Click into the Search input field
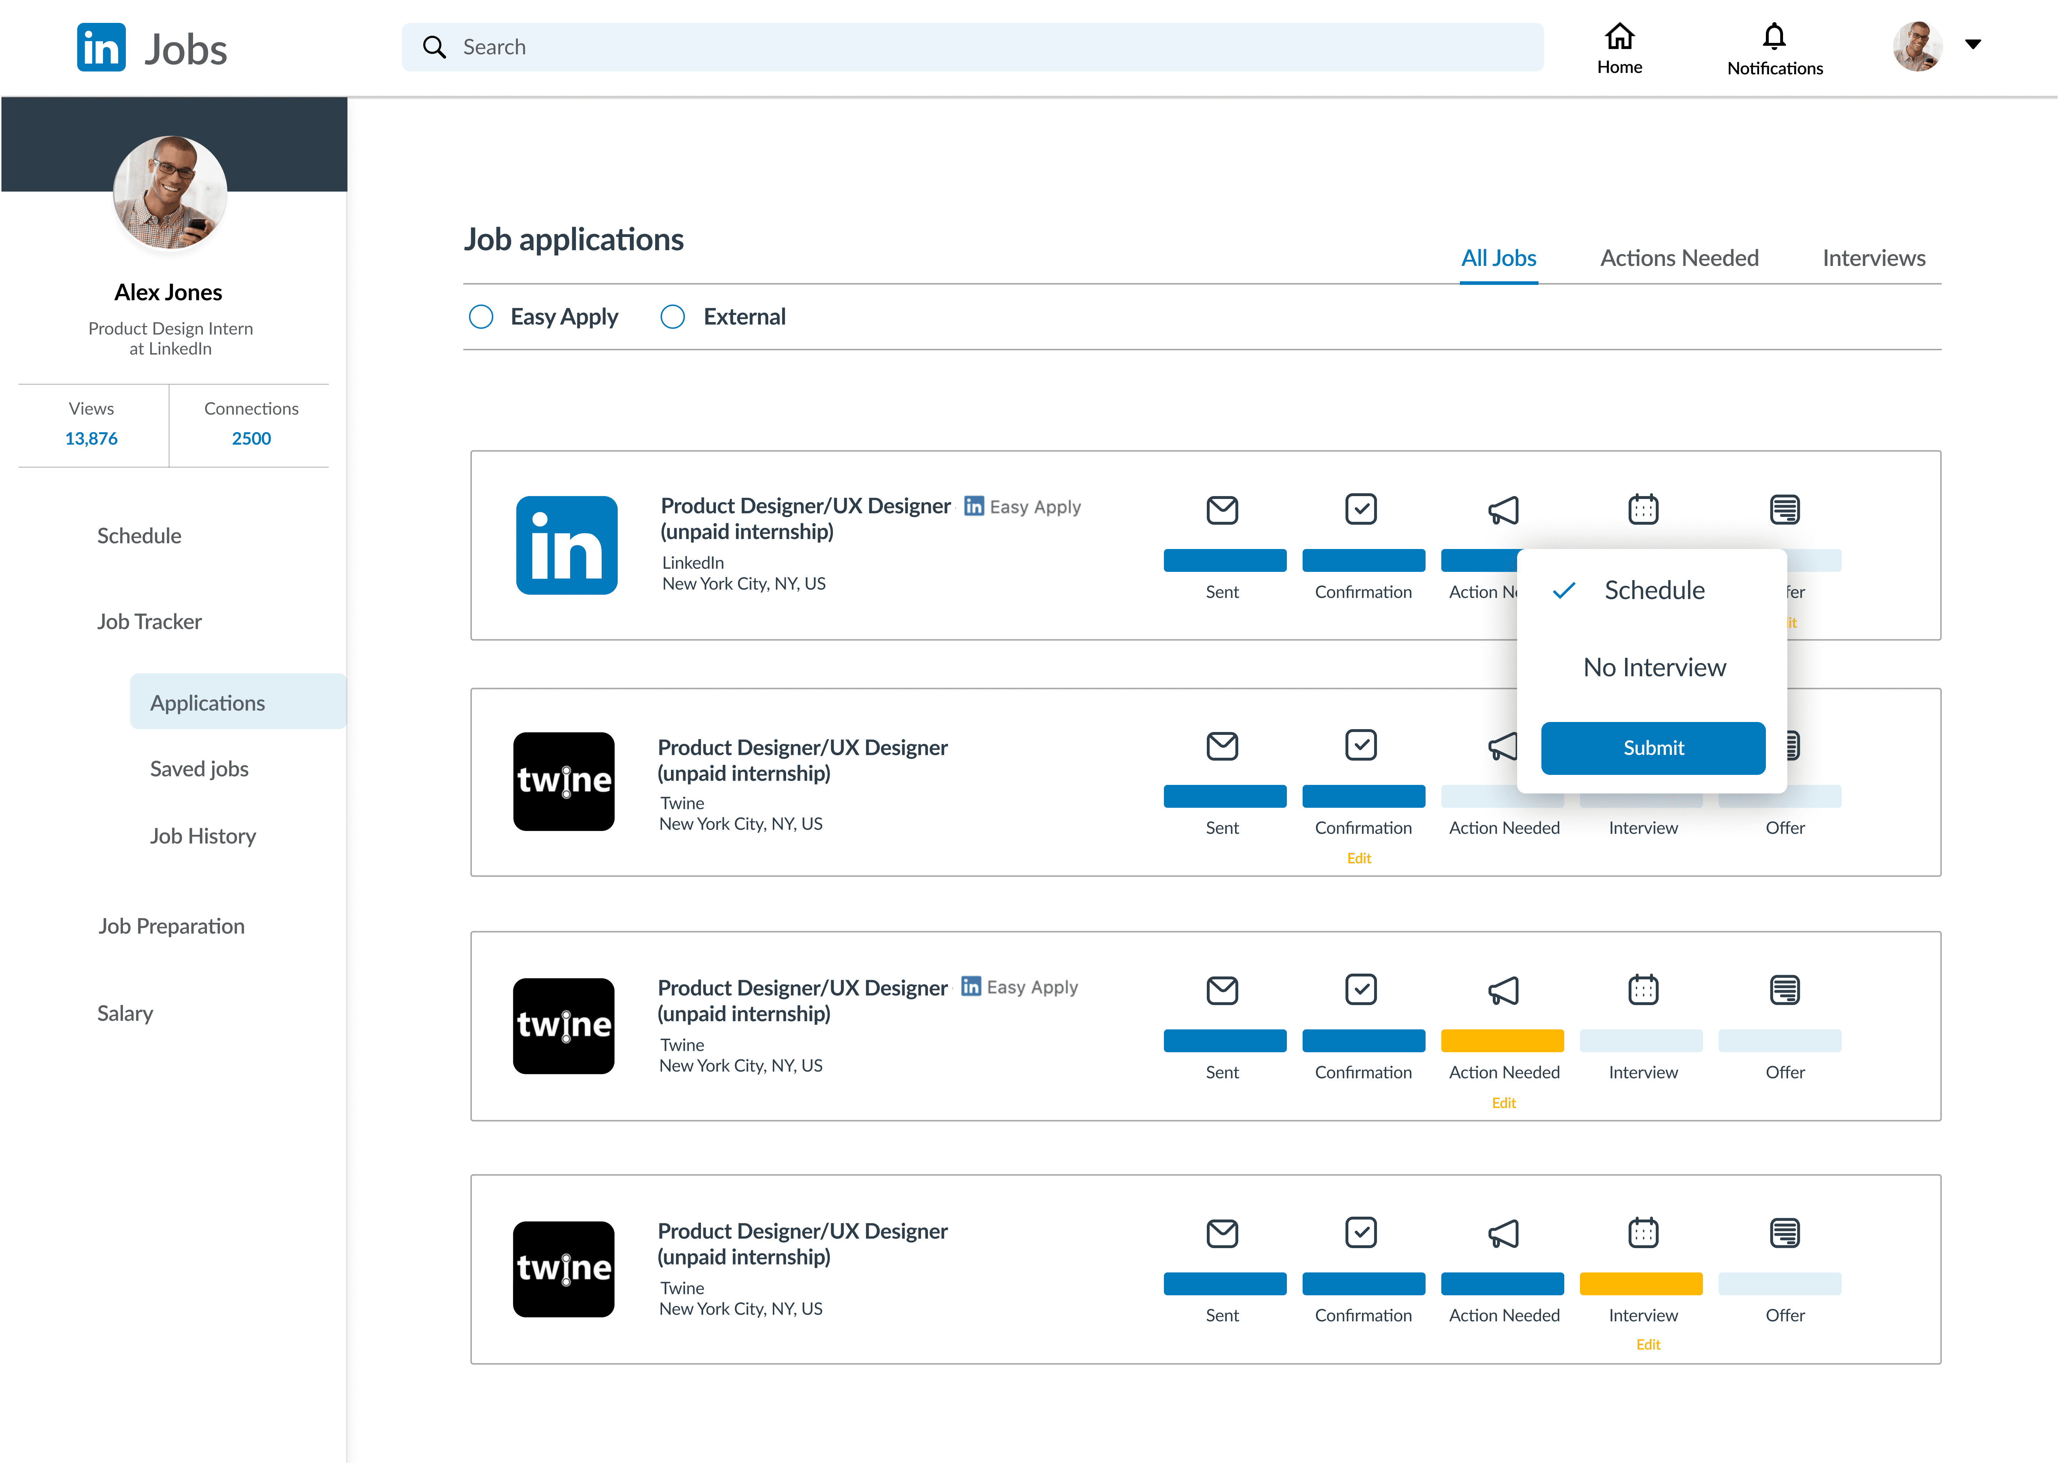This screenshot has width=2059, height=1464. (x=992, y=47)
